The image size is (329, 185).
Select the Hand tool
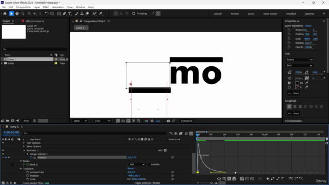(17, 14)
